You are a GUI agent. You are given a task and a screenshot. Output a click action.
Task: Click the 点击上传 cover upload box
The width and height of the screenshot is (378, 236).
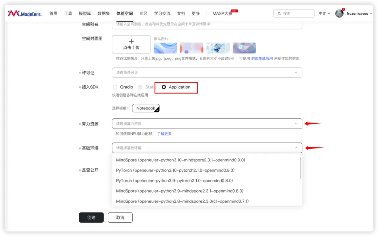tap(131, 44)
